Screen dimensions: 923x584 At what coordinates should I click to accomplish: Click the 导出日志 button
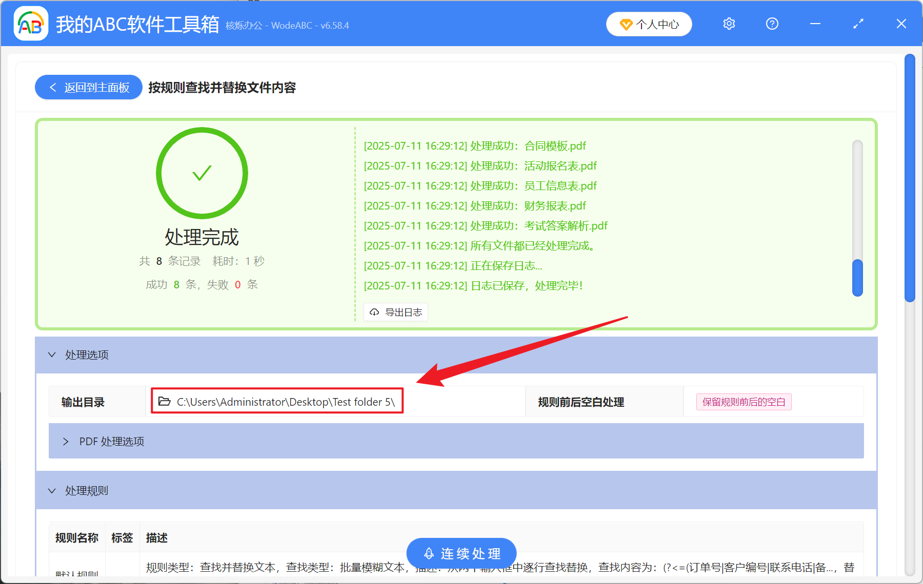point(395,312)
